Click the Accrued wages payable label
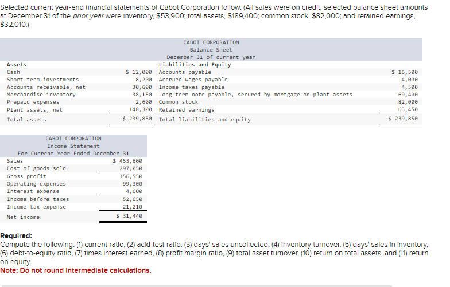Image resolution: width=450 pixels, height=287 pixels. pos(193,80)
